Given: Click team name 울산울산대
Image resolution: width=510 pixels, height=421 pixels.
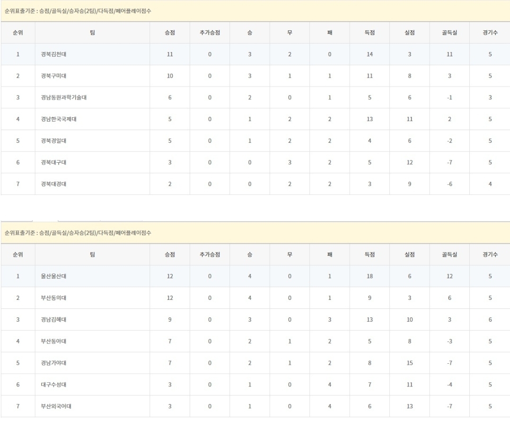Looking at the screenshot, I should (x=53, y=276).
